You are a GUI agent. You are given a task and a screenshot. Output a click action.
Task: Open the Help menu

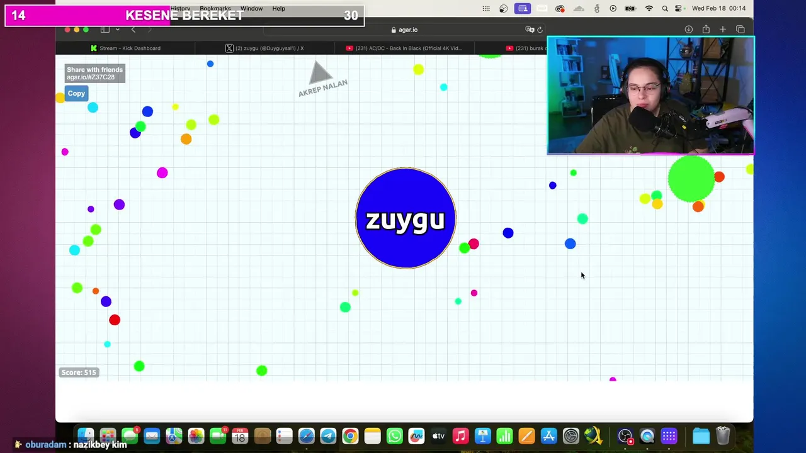(278, 8)
